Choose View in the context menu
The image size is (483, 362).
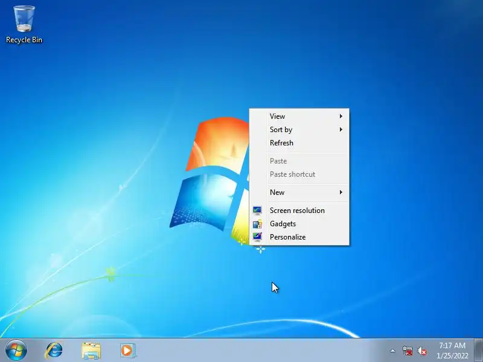click(299, 116)
